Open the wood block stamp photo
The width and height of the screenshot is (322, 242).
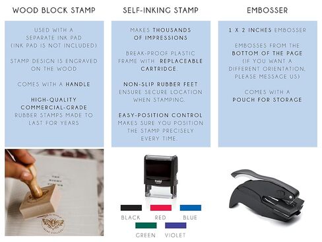[54, 192]
